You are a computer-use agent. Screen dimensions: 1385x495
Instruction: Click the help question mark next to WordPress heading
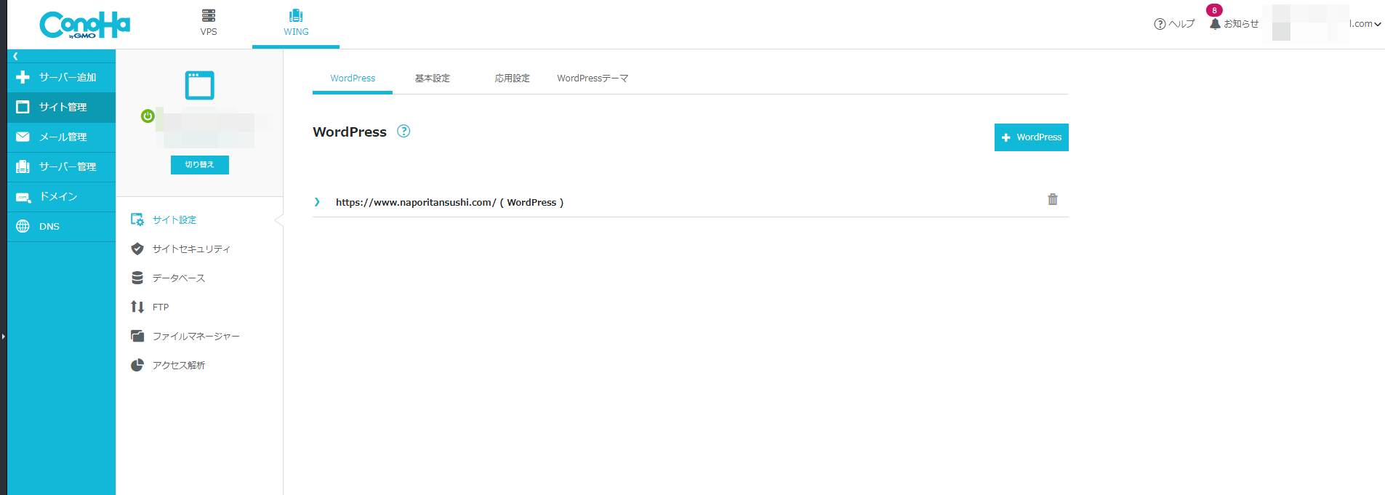click(x=404, y=131)
